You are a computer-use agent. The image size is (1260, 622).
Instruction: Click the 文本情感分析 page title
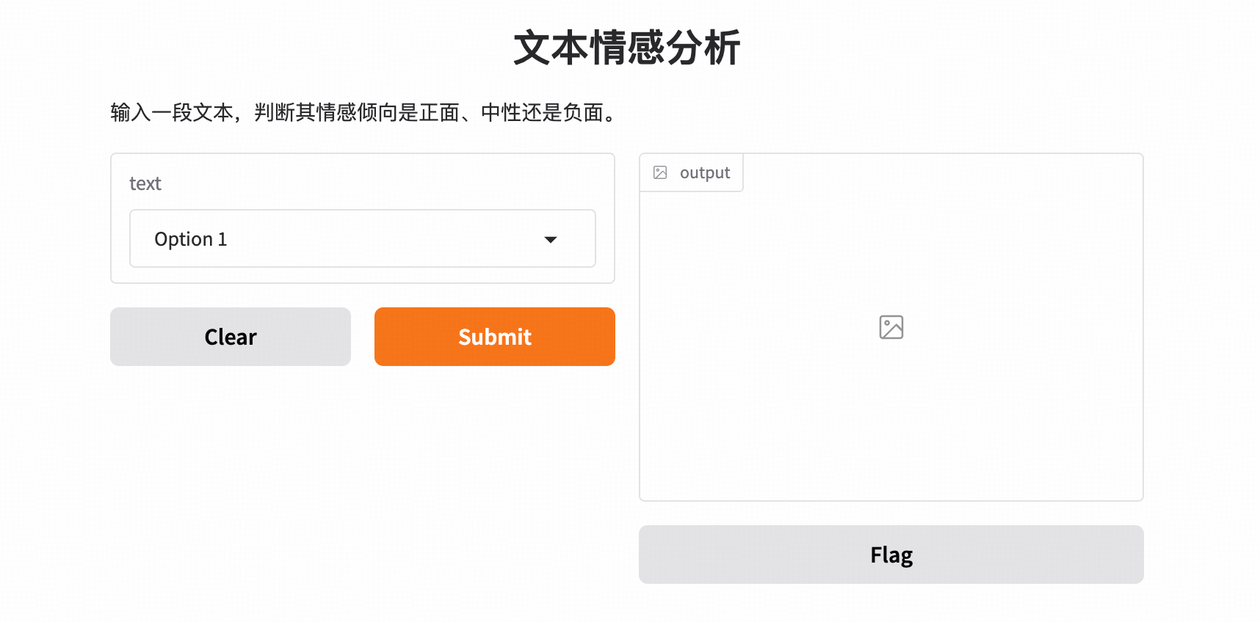[626, 48]
